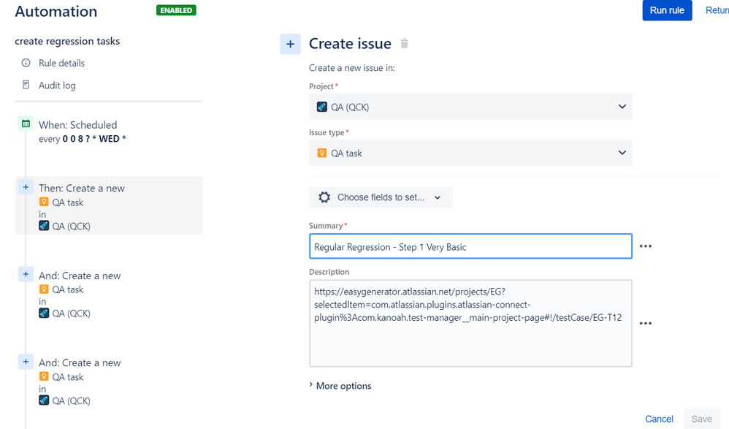The width and height of the screenshot is (729, 429).
Task: Click the Automation page heading
Action: (56, 11)
